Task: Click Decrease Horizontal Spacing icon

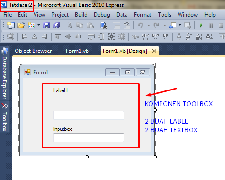Action: pyautogui.click(x=156, y=37)
